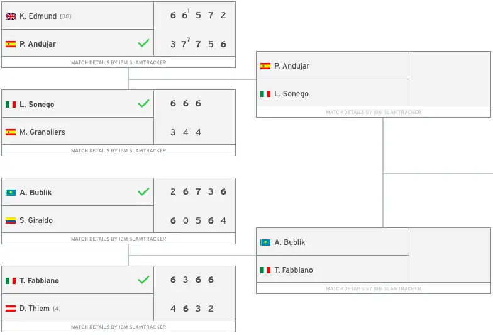
Task: Click the Kazakhstan flag beside A. Bublik first-round
Action: click(x=11, y=193)
